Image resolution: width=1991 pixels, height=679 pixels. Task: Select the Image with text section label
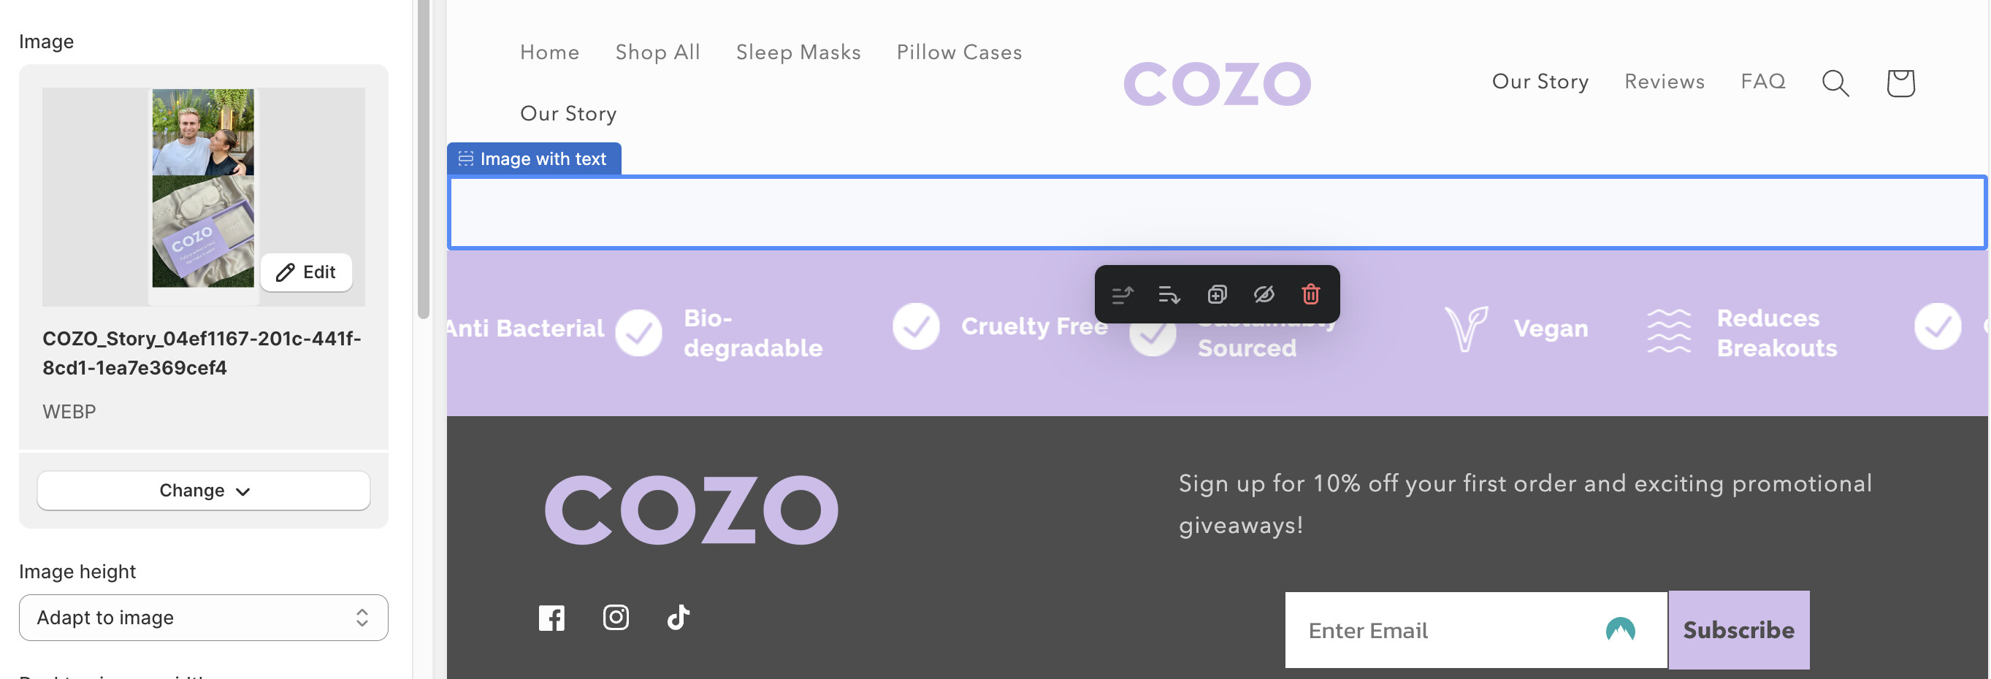pos(534,159)
